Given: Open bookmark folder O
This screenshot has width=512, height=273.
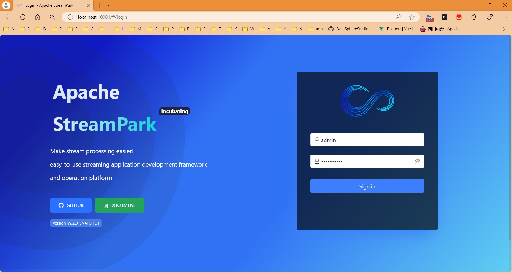Looking at the screenshot, I should point(152,29).
